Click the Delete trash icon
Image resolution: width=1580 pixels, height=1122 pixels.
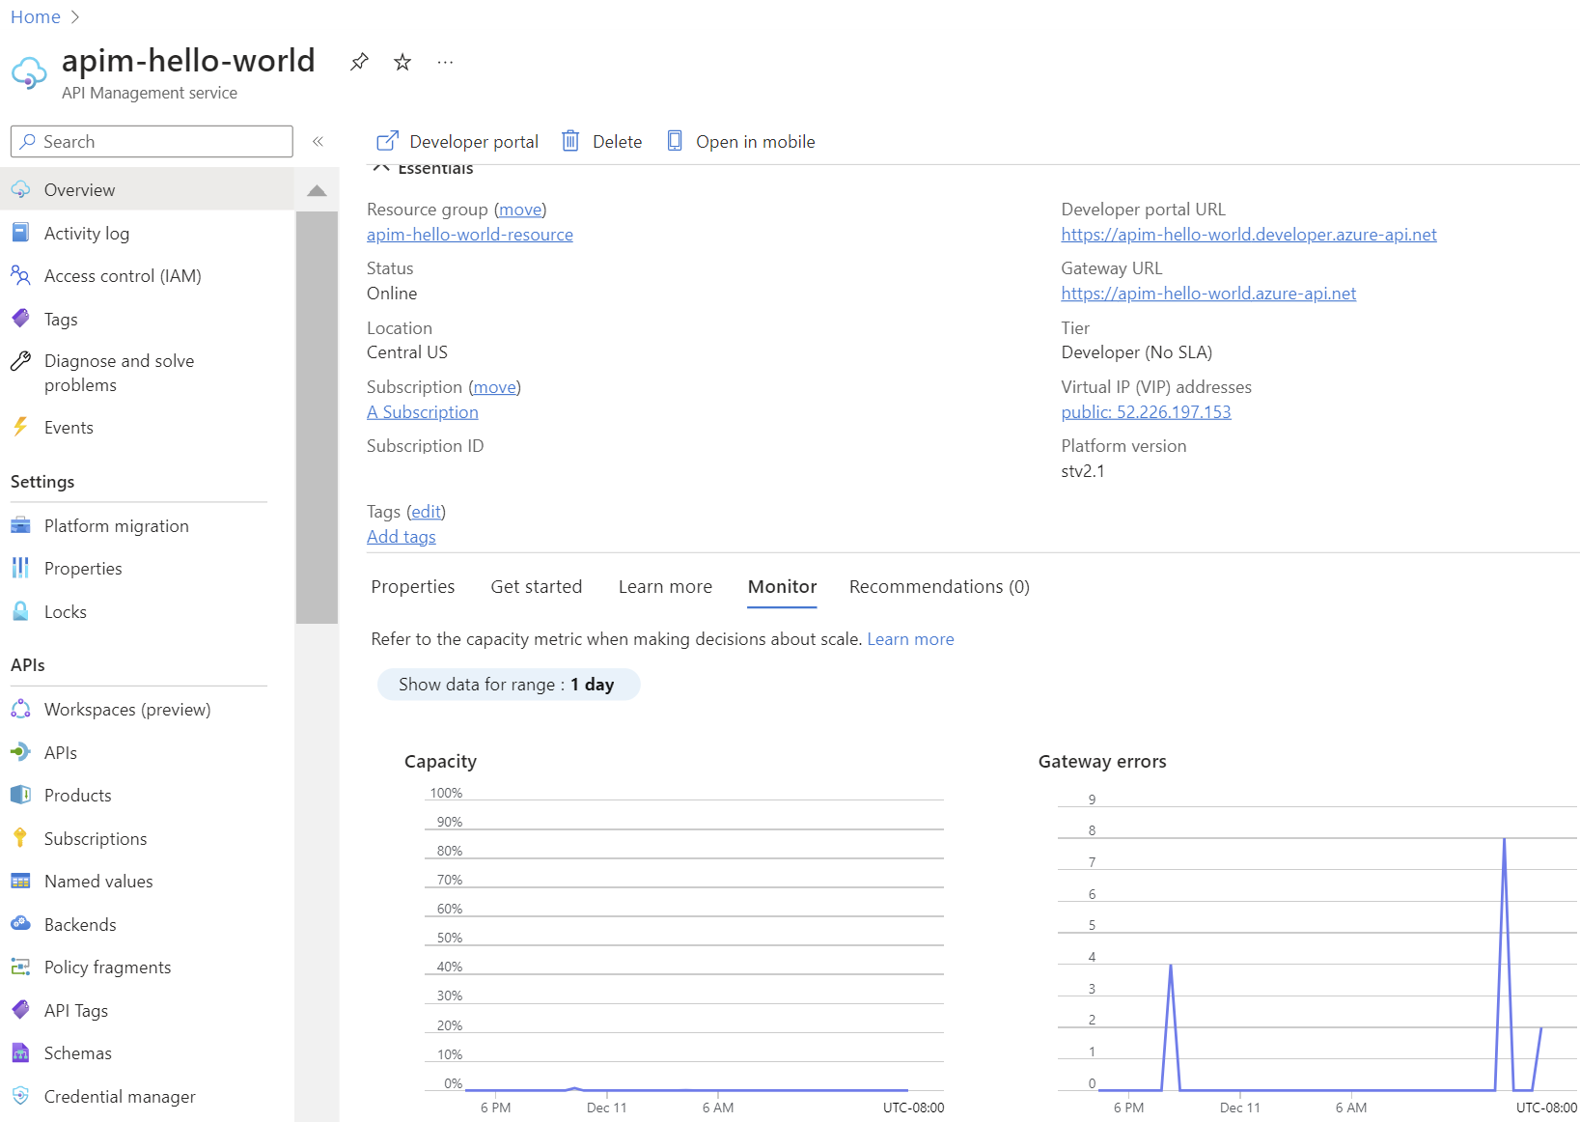570,141
